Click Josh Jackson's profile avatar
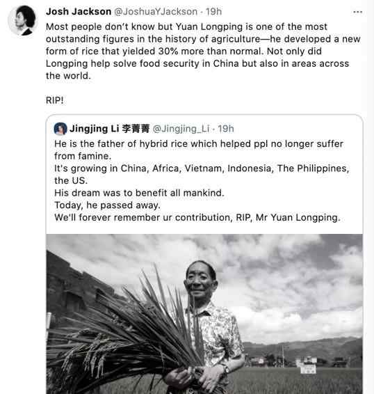 coord(22,21)
